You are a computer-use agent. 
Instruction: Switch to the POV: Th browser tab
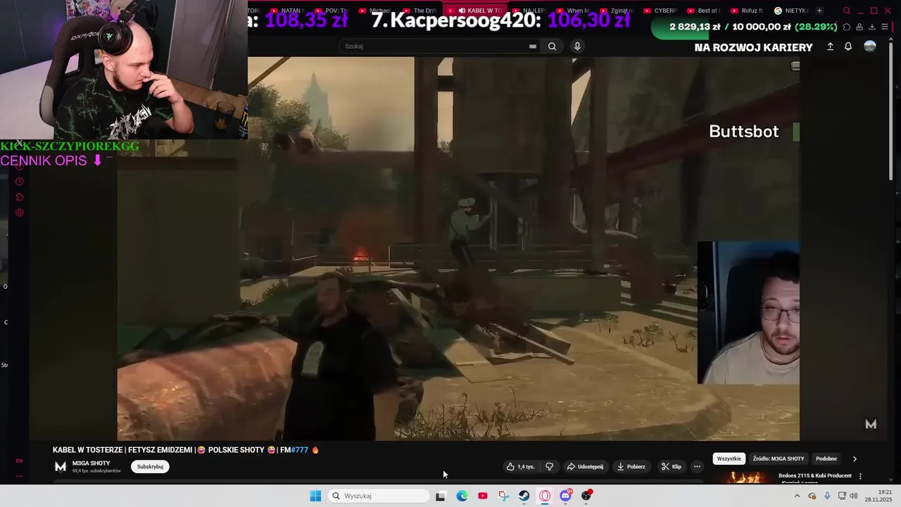pyautogui.click(x=331, y=11)
